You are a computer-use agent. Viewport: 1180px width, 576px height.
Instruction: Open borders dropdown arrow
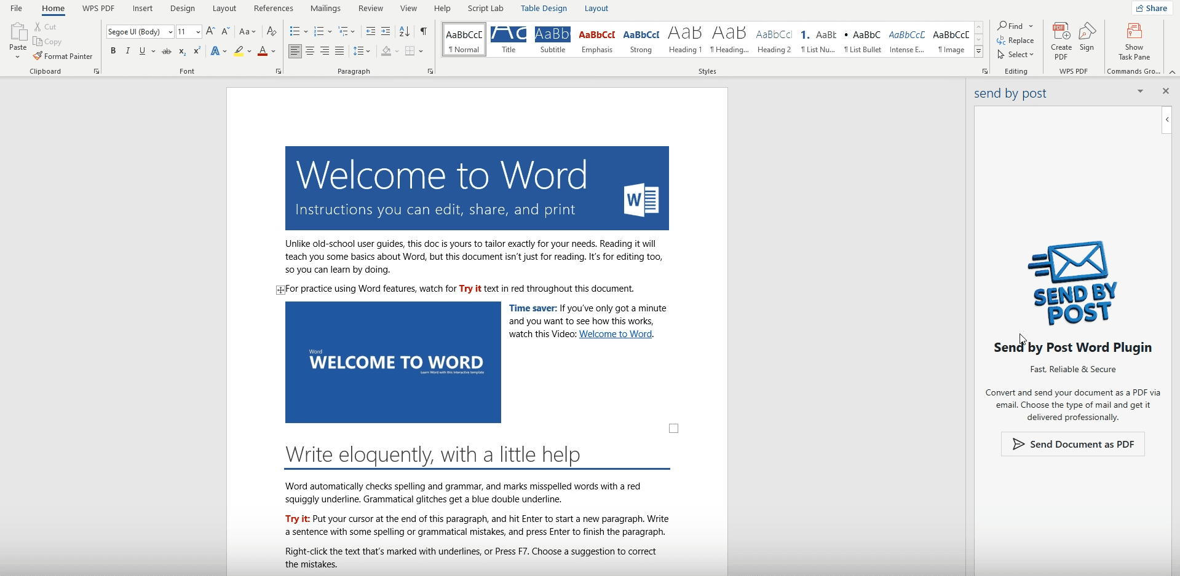(421, 51)
